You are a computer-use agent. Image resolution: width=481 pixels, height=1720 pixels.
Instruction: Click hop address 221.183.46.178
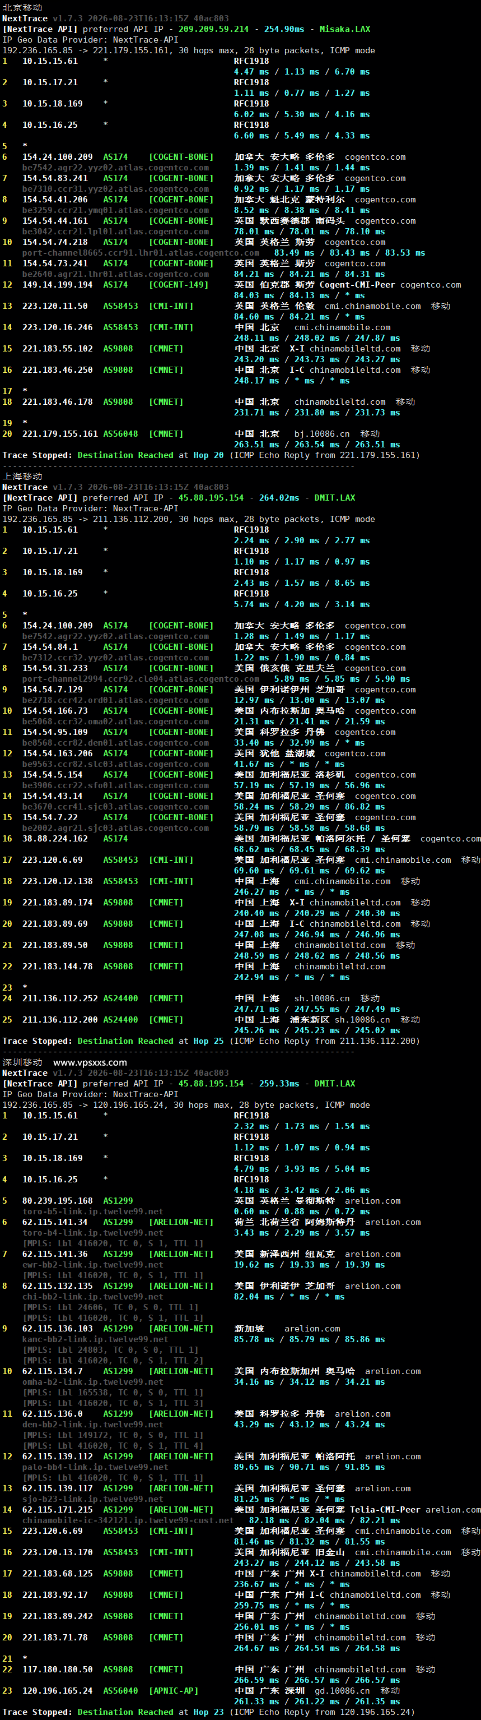[57, 402]
